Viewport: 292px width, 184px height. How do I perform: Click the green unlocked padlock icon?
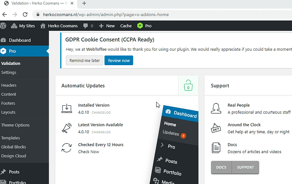tap(188, 85)
